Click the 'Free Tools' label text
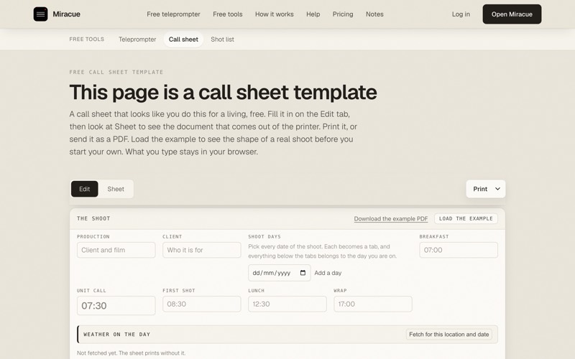 tap(87, 39)
